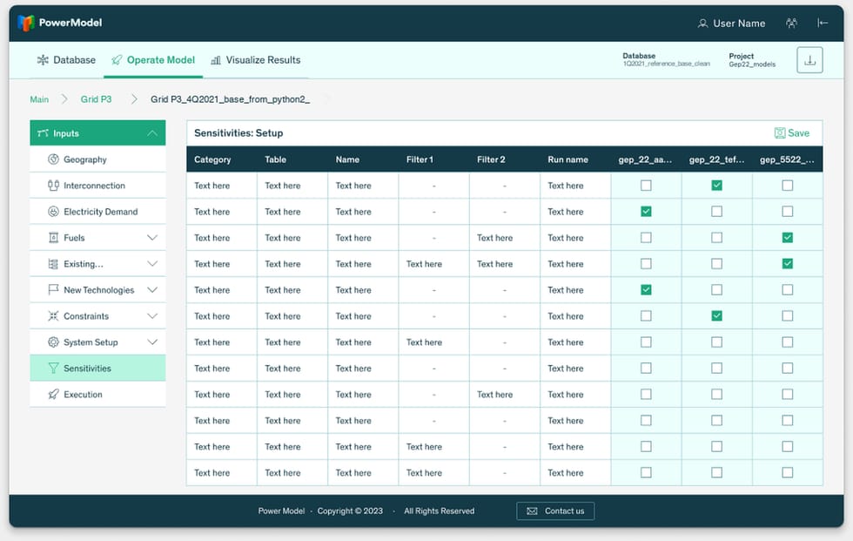Uncheck the first row gep_22_tef checkbox

[x=716, y=186]
